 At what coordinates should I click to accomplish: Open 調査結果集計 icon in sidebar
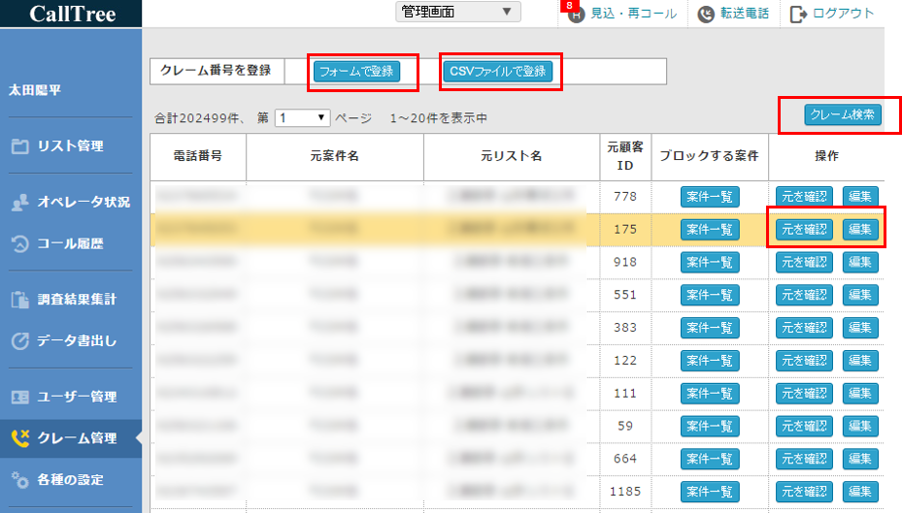pyautogui.click(x=19, y=300)
